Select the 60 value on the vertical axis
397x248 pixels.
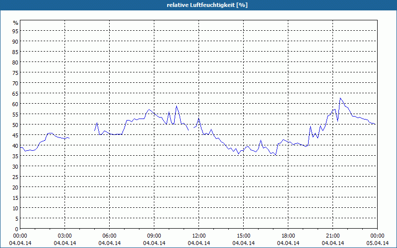15,104
